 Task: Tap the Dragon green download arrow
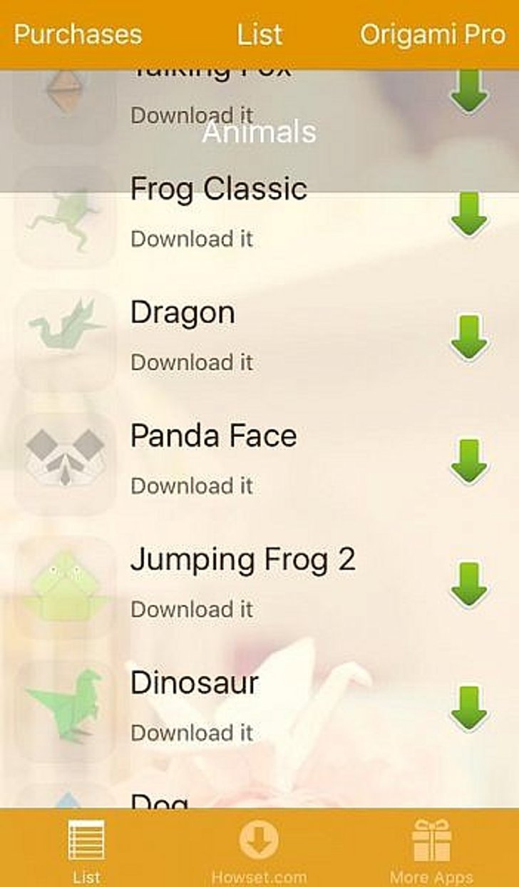469,338
